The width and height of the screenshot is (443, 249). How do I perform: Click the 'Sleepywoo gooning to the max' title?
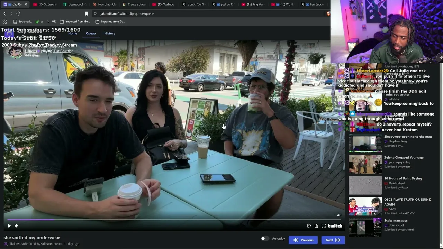[408, 137]
